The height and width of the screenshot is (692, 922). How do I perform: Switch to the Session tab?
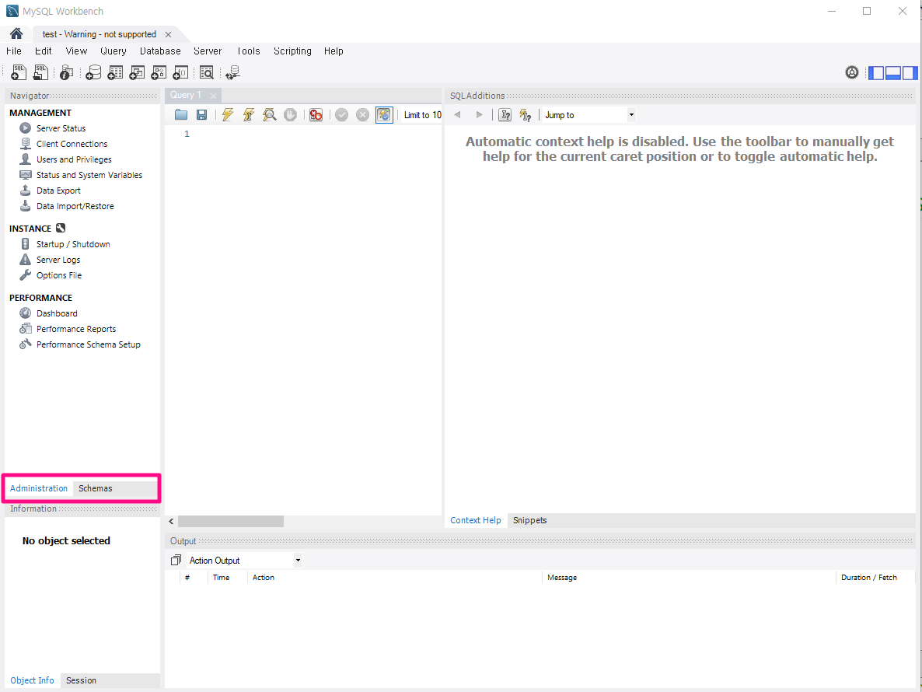click(x=81, y=680)
